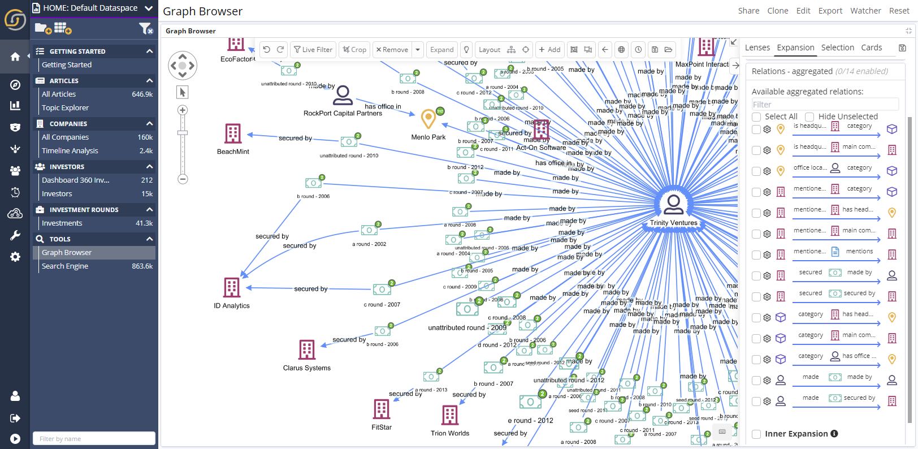Click the undo arrow in graph toolbar
Viewport: 918px width, 449px height.
[267, 50]
